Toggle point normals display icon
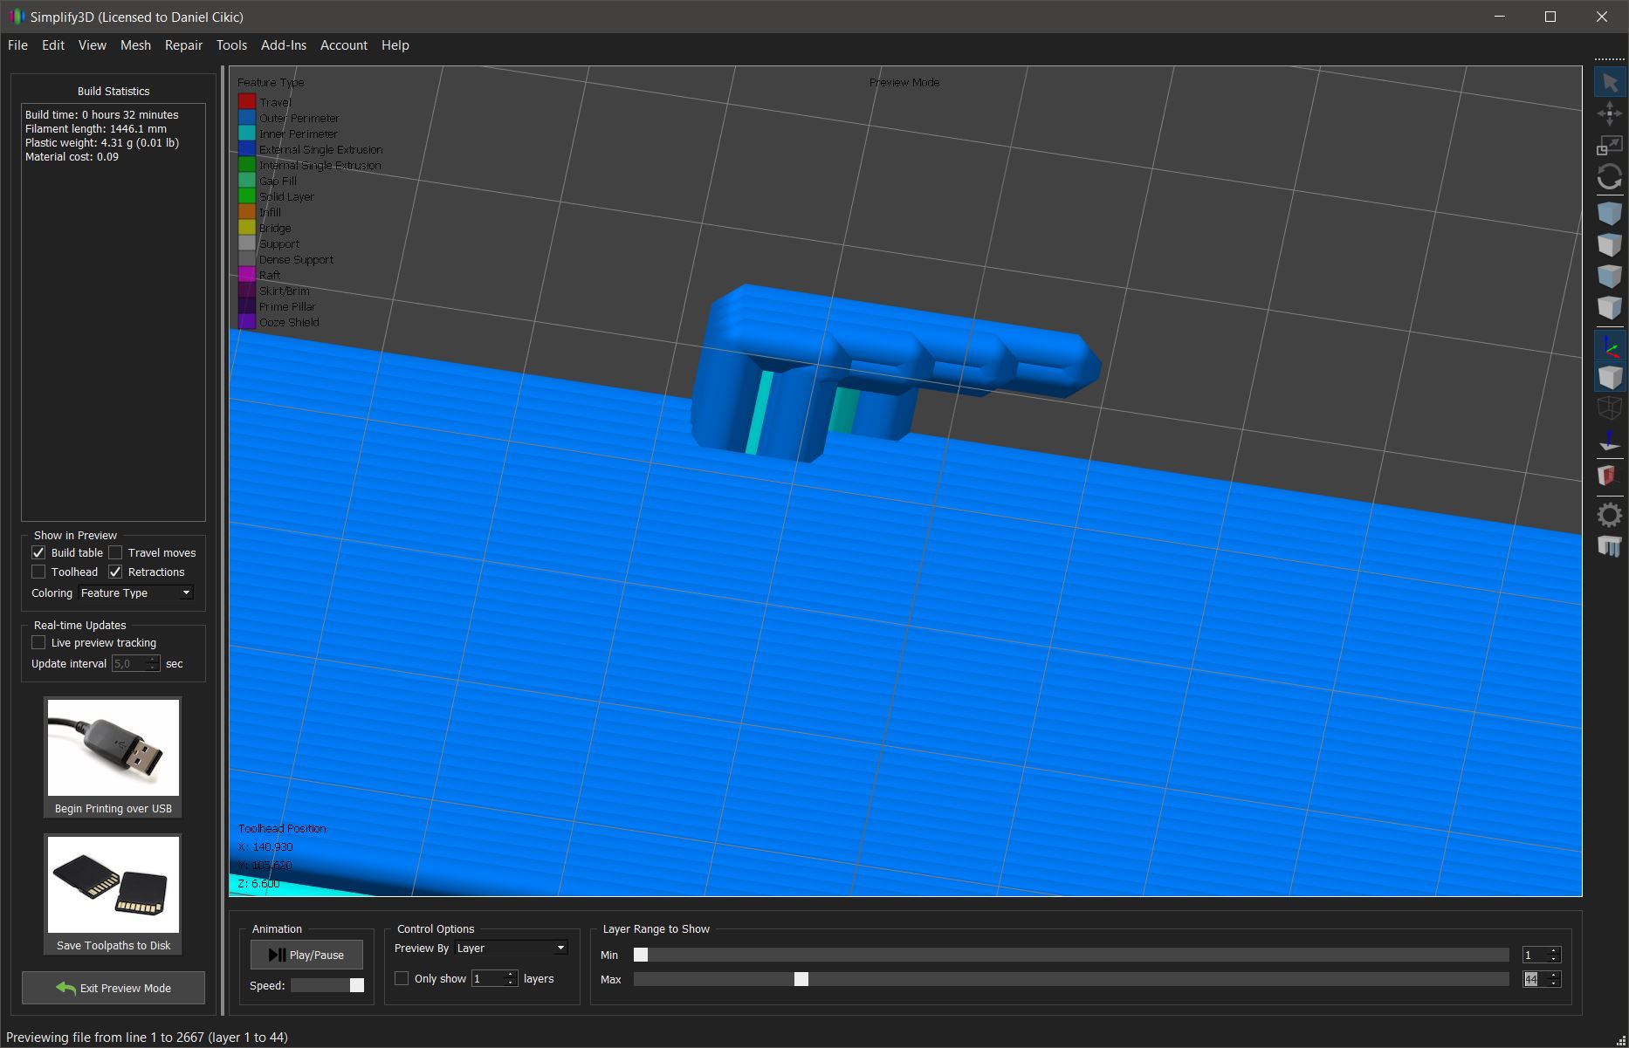This screenshot has height=1048, width=1629. 1610,440
